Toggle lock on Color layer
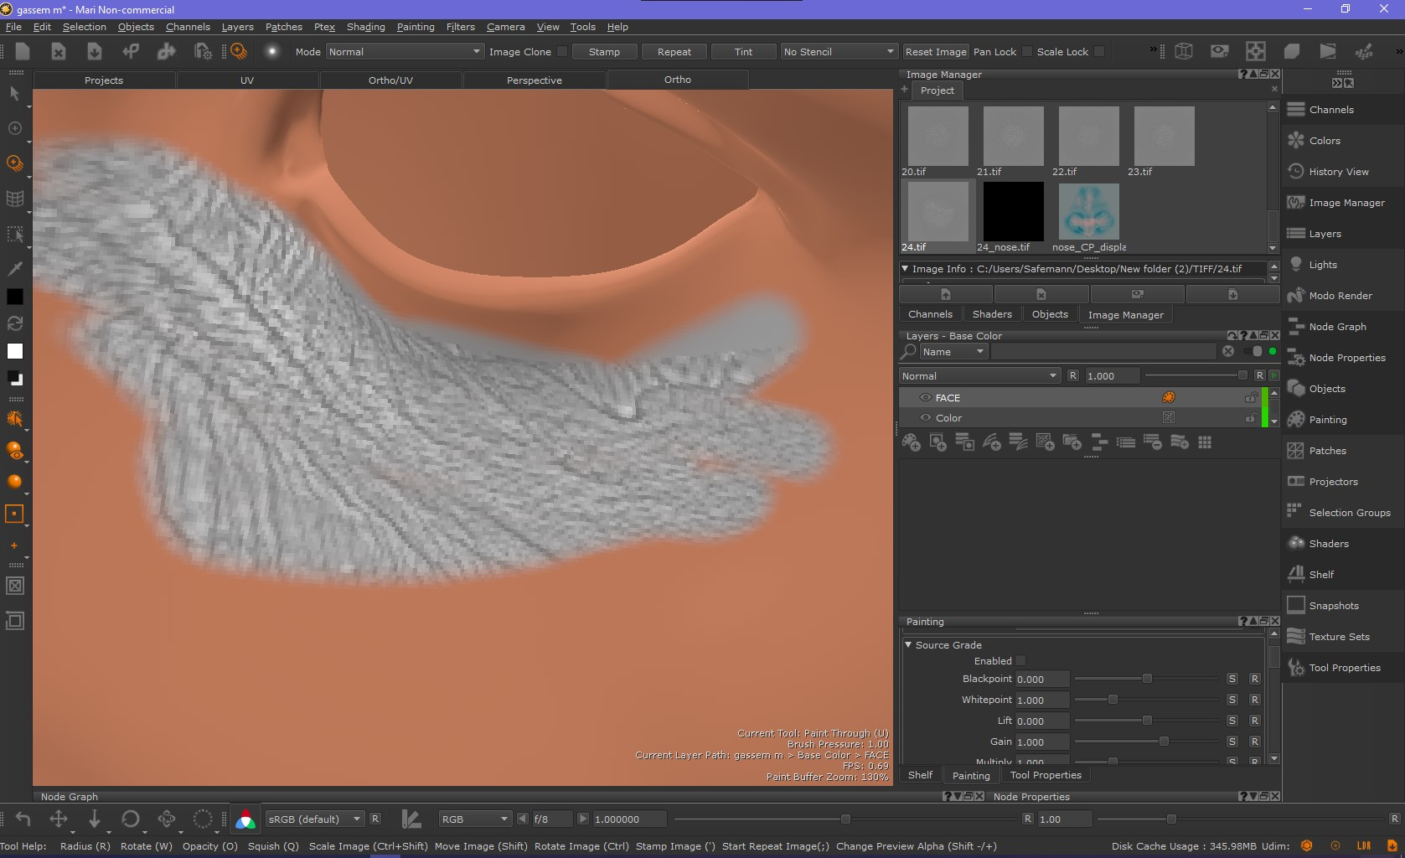 point(1250,417)
